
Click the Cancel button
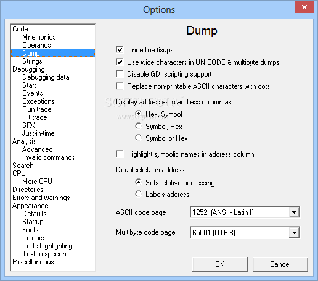tap(280, 264)
